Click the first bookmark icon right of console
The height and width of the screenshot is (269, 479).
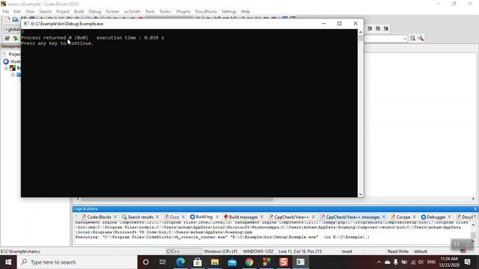(370, 28)
